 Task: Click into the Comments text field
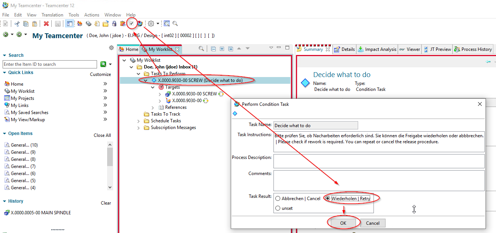[x=378, y=181]
